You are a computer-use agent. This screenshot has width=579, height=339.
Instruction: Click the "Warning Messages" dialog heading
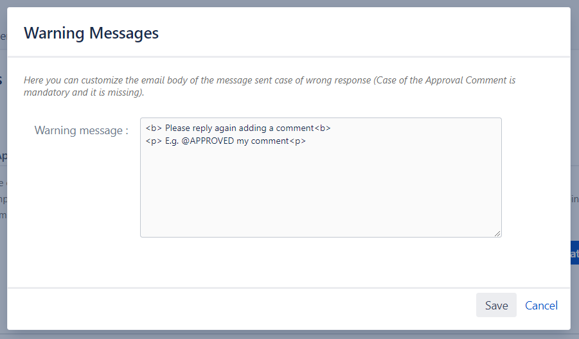[91, 33]
